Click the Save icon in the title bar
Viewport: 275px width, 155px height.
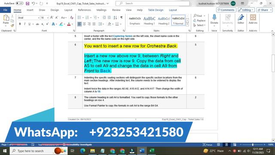click(27, 3)
